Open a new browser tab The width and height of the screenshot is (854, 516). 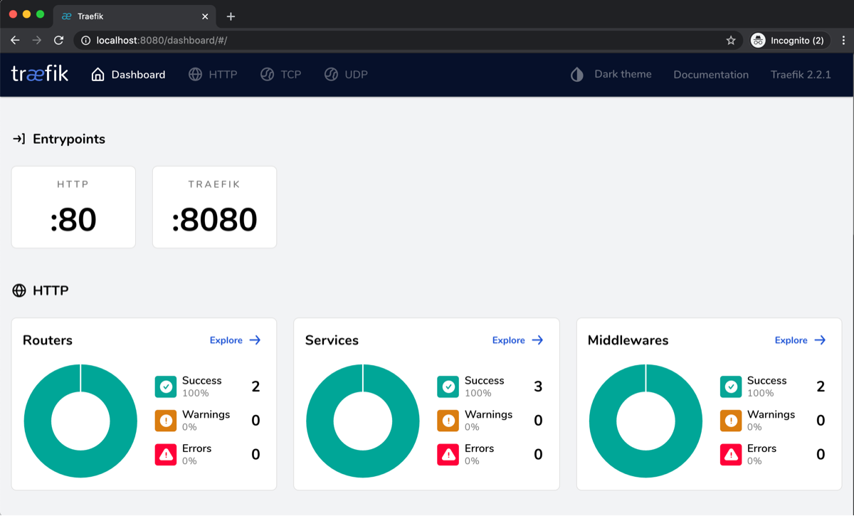[231, 16]
